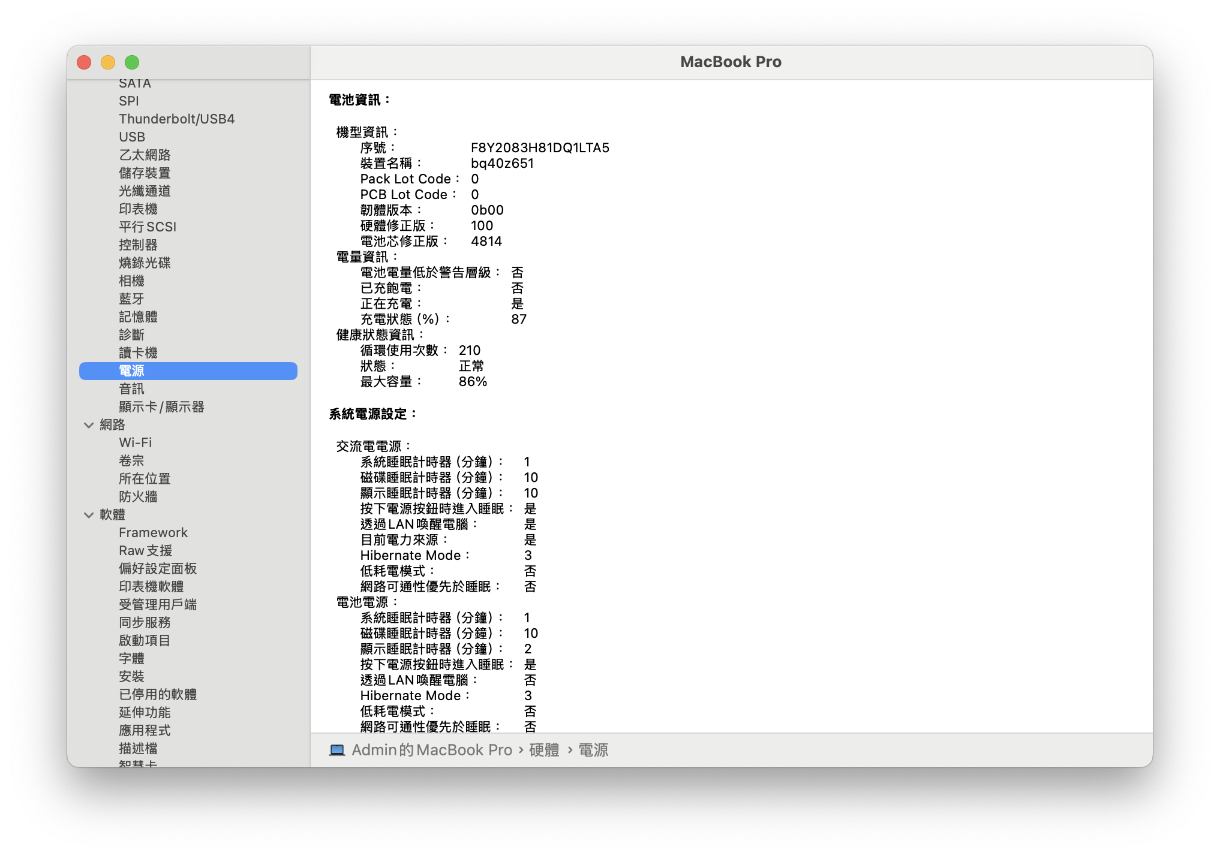Open 應用程式 in sidebar
1220x856 pixels.
coord(145,730)
